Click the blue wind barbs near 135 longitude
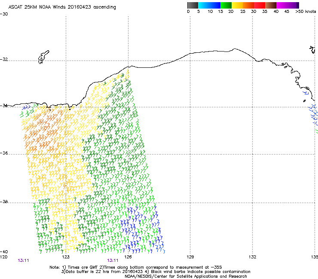 click(312, 115)
